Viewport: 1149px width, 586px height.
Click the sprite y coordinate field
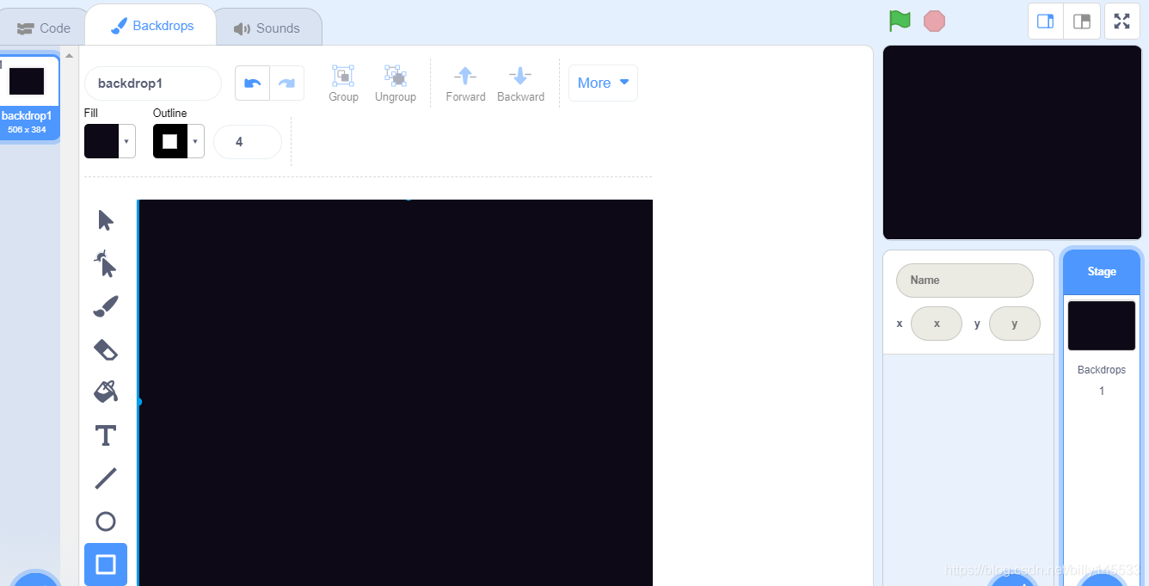(1015, 324)
